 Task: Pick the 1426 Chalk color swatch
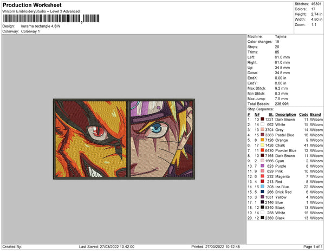tap(262, 145)
